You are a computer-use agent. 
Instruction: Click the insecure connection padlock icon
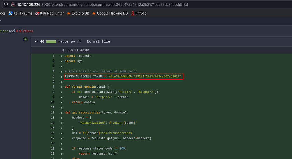pyautogui.click(x=13, y=5)
